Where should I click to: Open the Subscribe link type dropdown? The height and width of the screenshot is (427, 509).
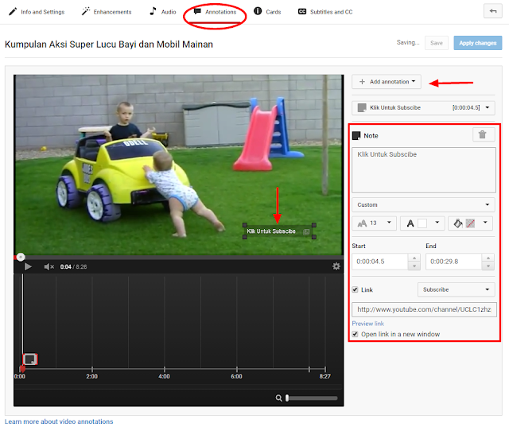pyautogui.click(x=456, y=289)
